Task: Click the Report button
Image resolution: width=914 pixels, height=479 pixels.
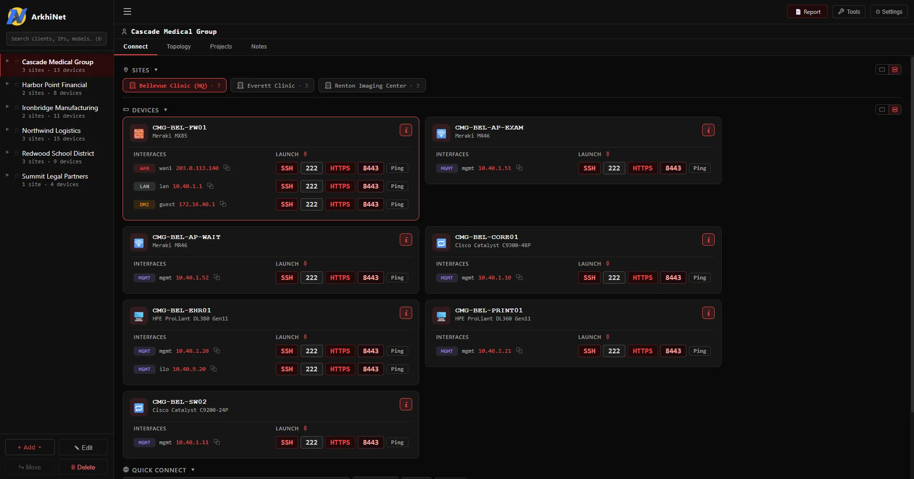Action: point(808,12)
